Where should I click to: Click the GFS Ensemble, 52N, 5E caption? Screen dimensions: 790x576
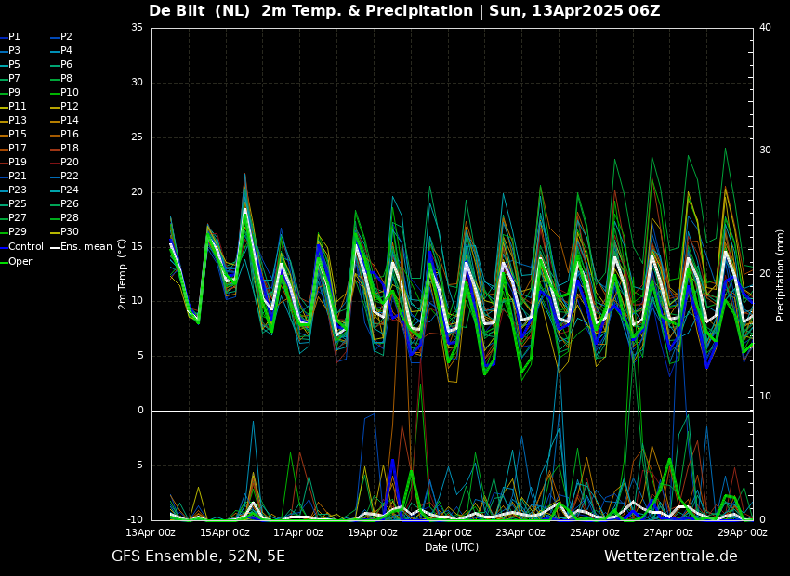click(x=198, y=556)
